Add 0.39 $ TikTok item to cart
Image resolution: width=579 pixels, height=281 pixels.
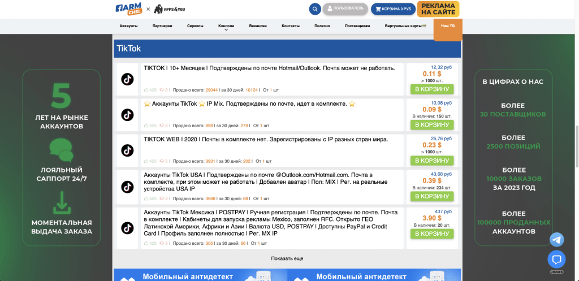tap(431, 196)
